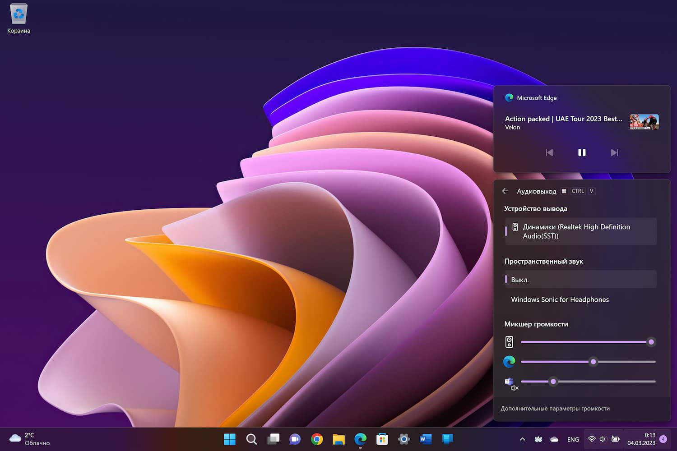This screenshot has height=451, width=677.
Task: Show hidden tray icons with the chevron
Action: (x=522, y=439)
